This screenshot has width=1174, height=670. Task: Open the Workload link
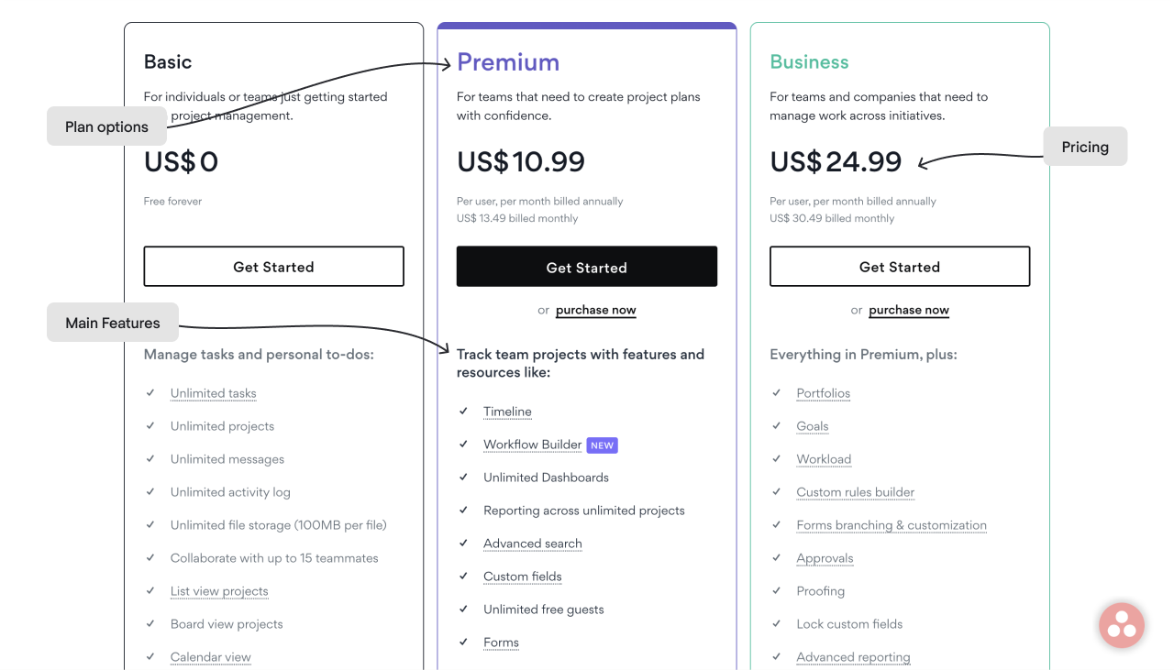824,459
